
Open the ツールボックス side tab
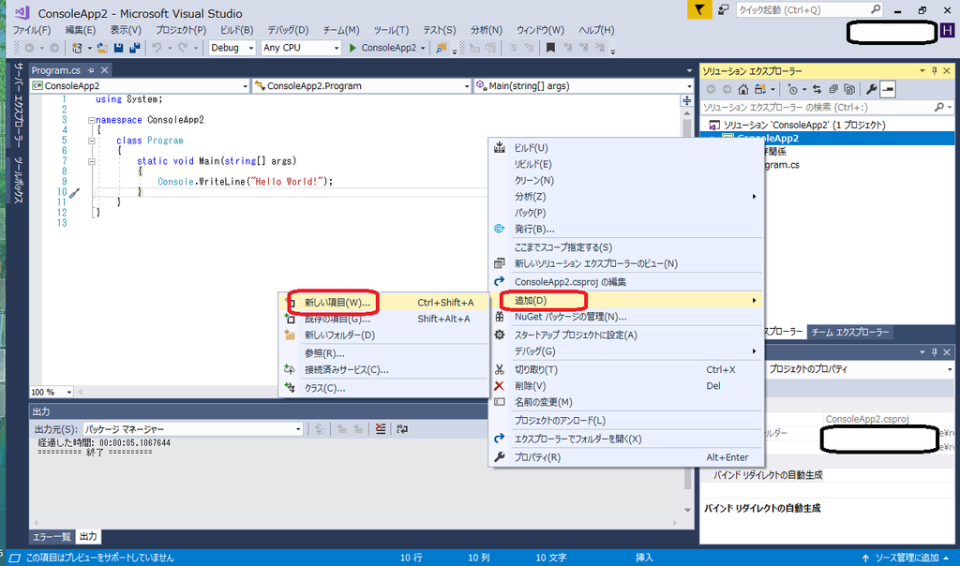click(x=19, y=181)
